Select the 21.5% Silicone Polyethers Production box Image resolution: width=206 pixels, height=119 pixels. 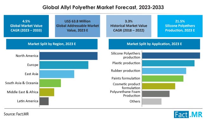point(180,26)
